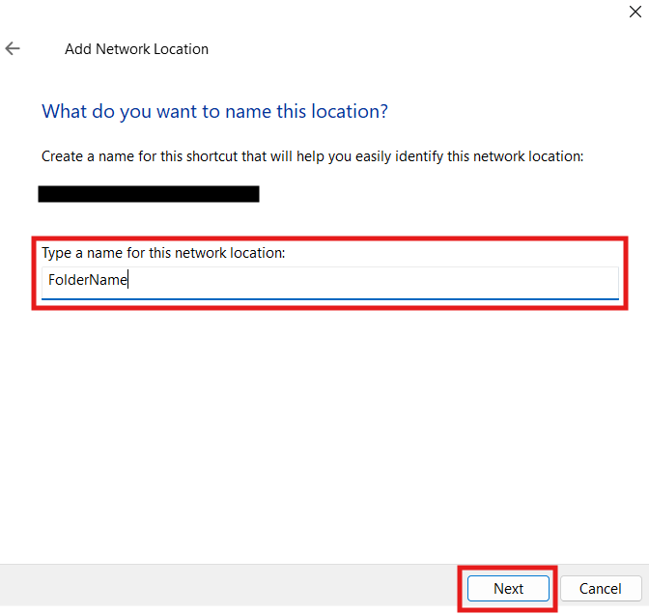Click the Add Network Location title

[x=136, y=48]
